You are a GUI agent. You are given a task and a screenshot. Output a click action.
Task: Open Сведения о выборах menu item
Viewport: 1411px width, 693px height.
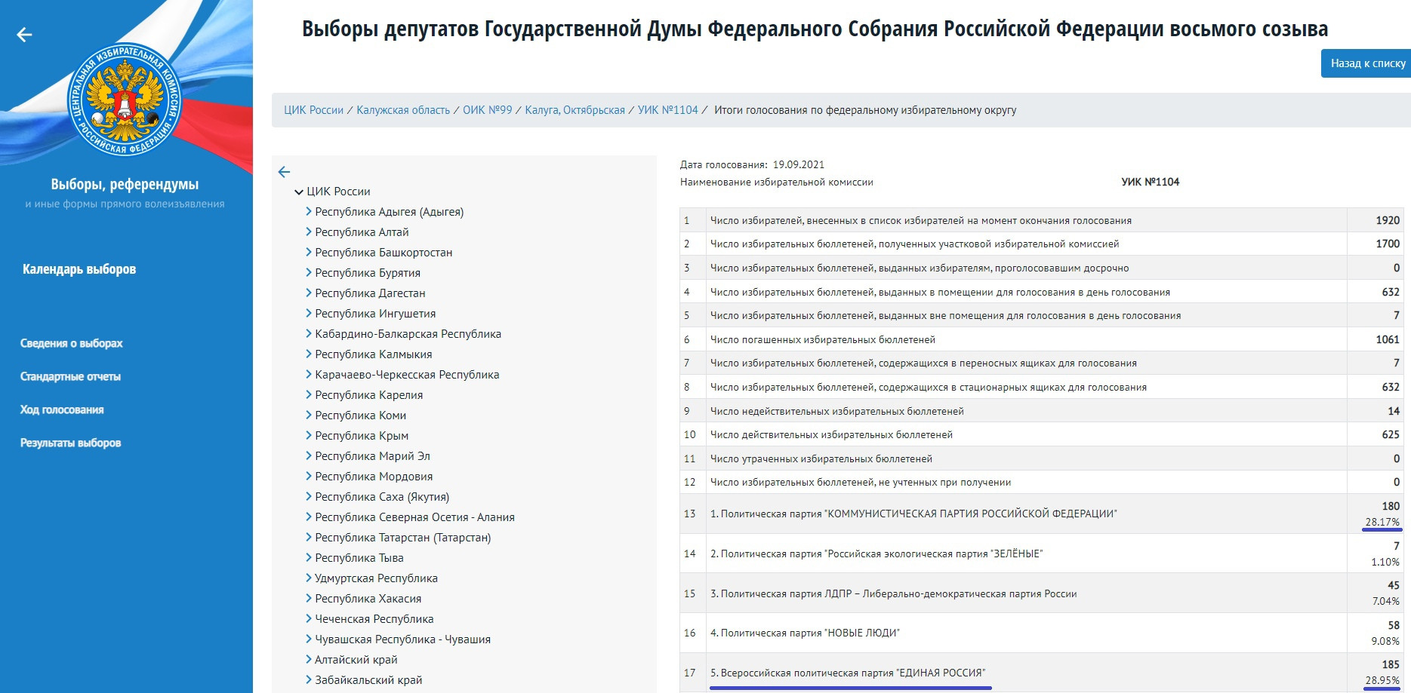71,343
